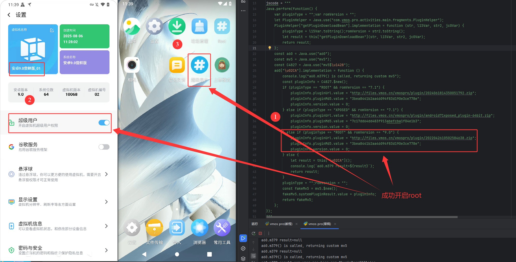Close the vmos pro(草稿) run tab
This screenshot has width=516, height=262.
[x=335, y=224]
